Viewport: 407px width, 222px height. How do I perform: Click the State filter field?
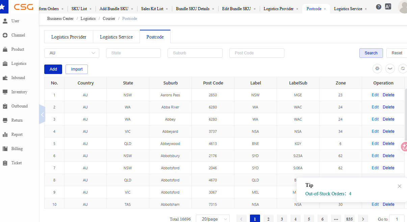(133, 53)
